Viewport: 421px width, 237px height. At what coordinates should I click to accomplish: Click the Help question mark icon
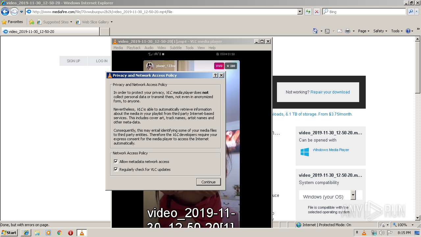[x=408, y=31]
